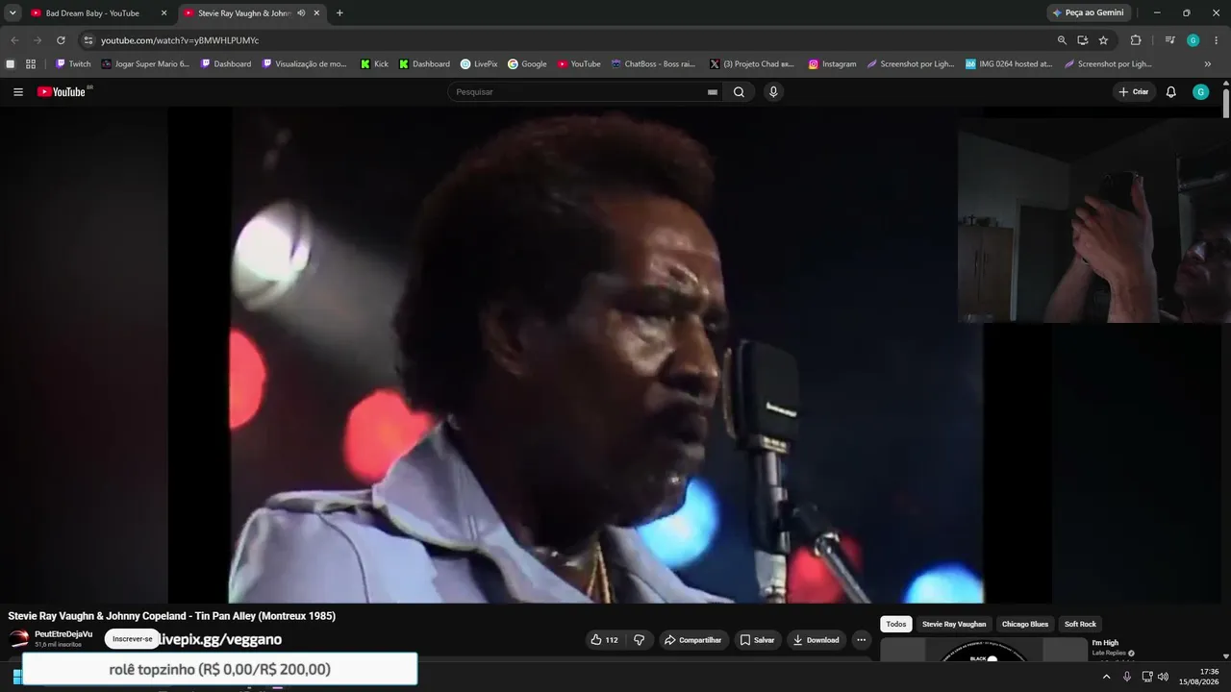Open the Twitch bookmark
Viewport: 1231px width, 692px height.
click(x=73, y=64)
